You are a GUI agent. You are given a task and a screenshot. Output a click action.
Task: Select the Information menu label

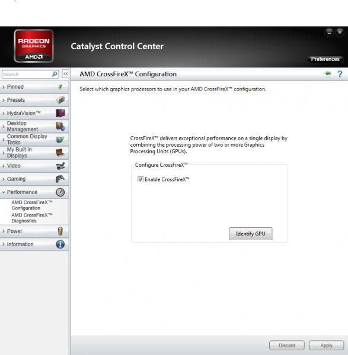tap(20, 244)
